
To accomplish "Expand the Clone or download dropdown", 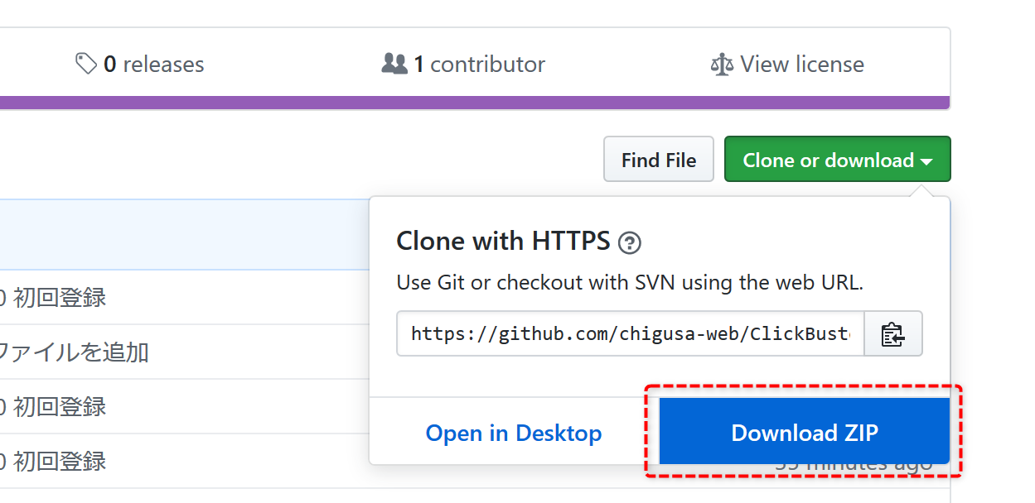I will [838, 160].
